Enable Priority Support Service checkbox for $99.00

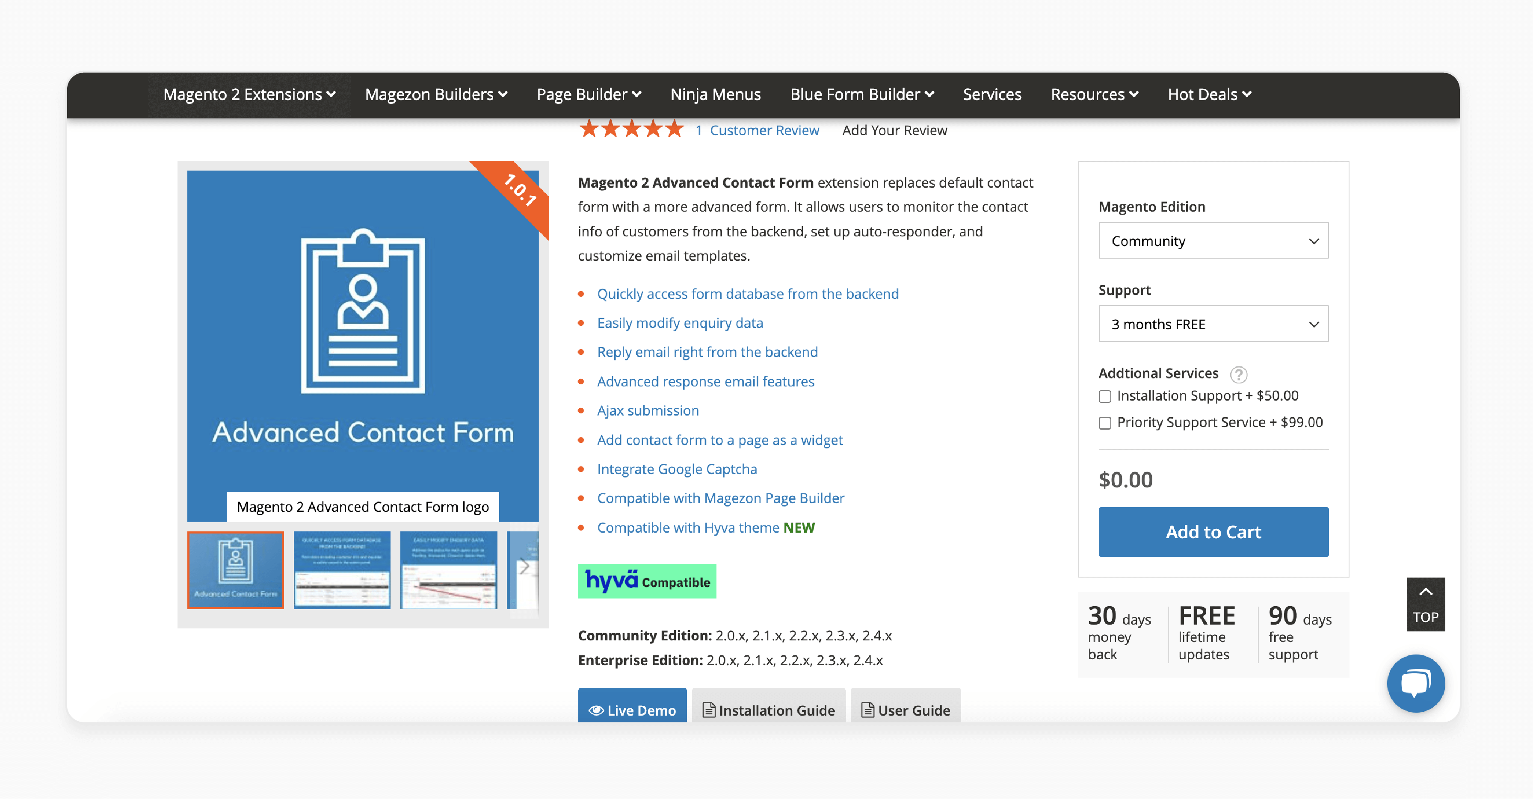(1104, 422)
